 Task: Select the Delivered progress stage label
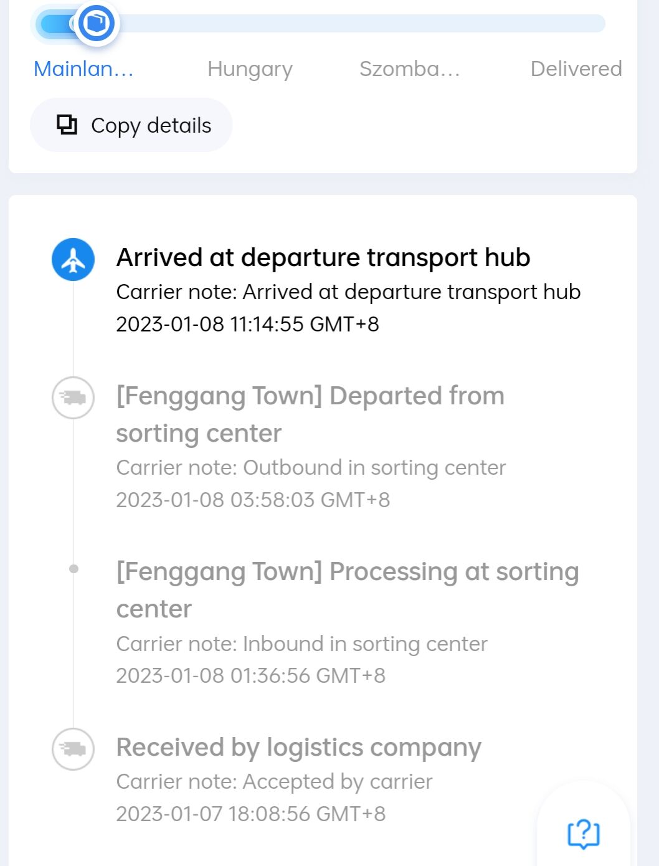pos(576,69)
